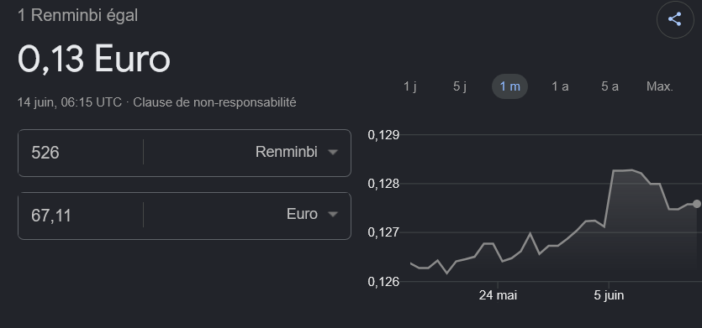Click the share icon button
The height and width of the screenshot is (328, 702).
(x=675, y=19)
